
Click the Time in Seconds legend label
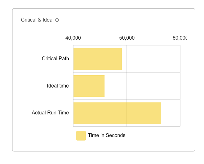(x=107, y=135)
